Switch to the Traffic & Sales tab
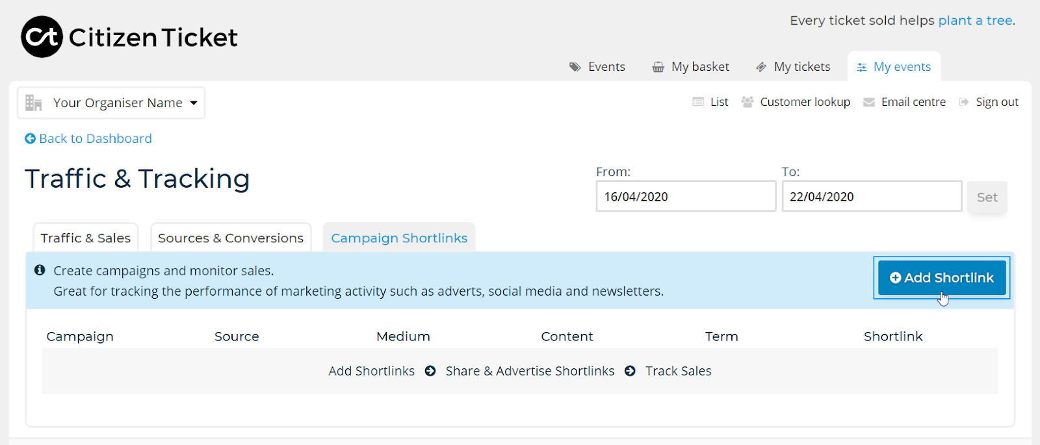The image size is (1040, 445). point(86,238)
